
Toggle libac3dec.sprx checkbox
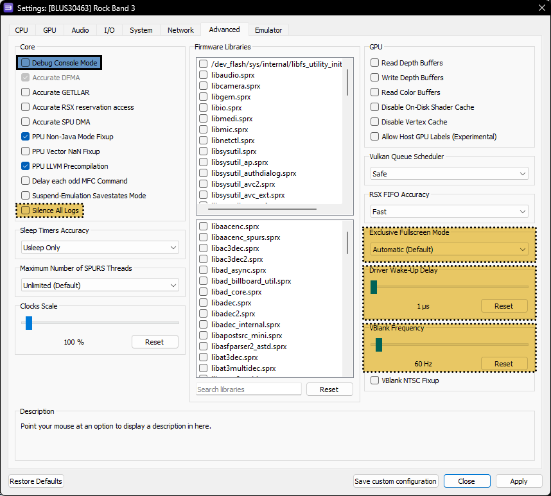pyautogui.click(x=203, y=248)
